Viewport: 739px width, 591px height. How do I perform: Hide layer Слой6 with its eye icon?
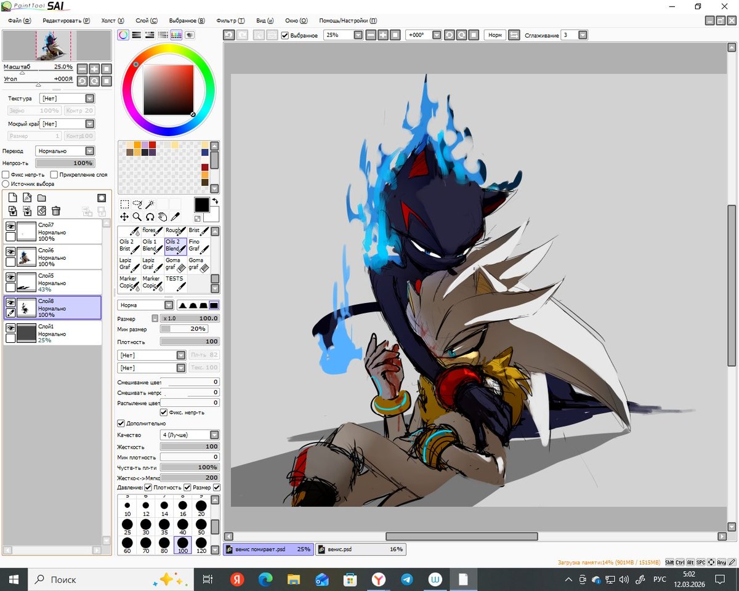tap(10, 252)
